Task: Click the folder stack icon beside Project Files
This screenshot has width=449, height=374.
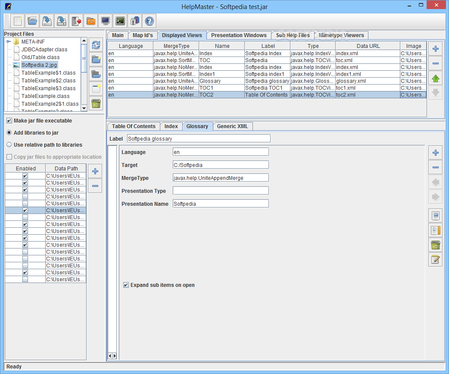Action: point(96,74)
